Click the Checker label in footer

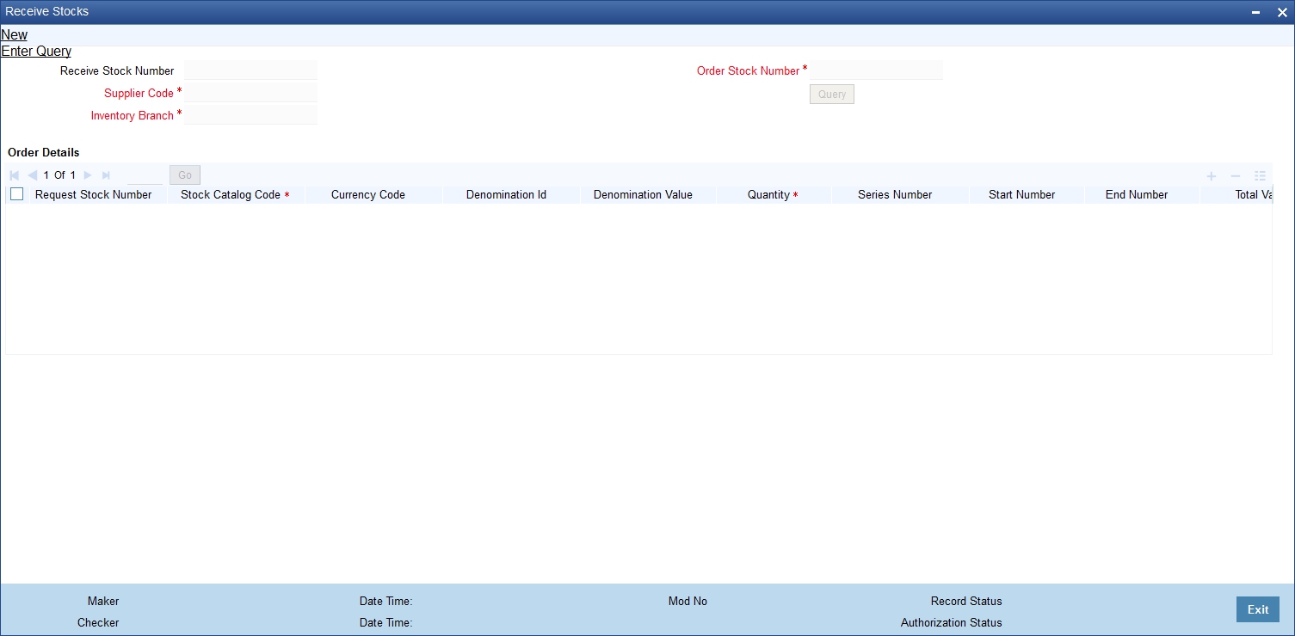tap(98, 623)
